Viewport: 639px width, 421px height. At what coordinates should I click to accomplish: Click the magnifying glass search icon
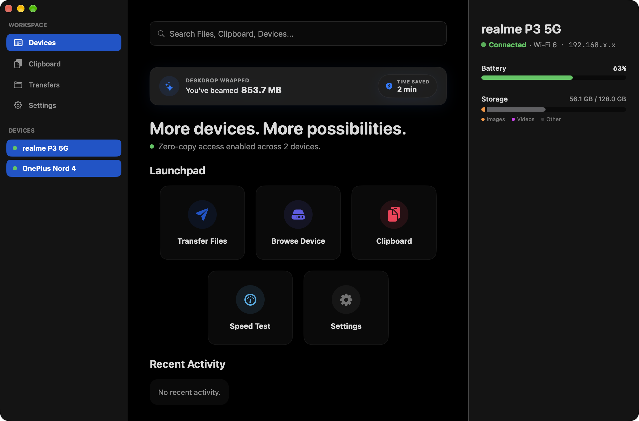[x=161, y=33]
